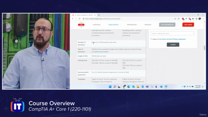Open a new browser tab
Viewport: 208px width, 117px height.
click(99, 15)
